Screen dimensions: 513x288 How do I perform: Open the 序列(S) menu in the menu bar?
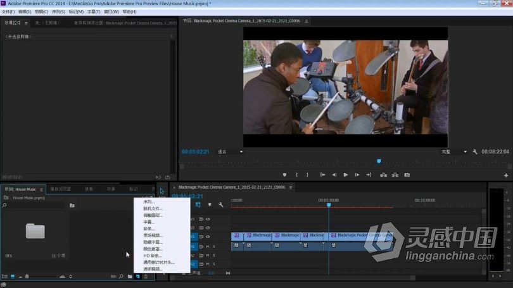point(58,12)
